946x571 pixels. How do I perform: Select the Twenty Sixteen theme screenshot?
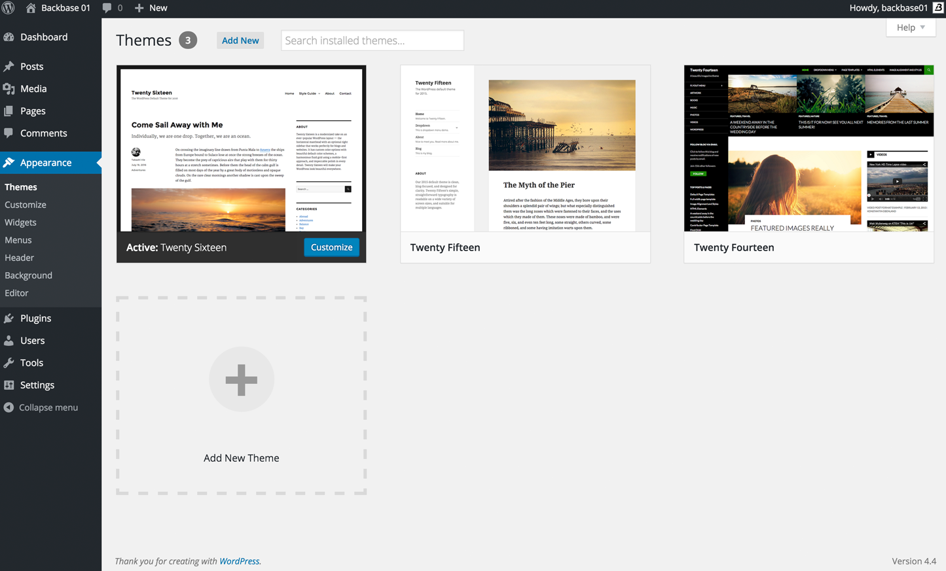(x=242, y=149)
